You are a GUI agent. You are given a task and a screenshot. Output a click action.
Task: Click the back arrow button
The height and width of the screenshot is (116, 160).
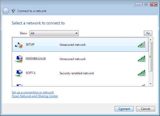point(6,11)
